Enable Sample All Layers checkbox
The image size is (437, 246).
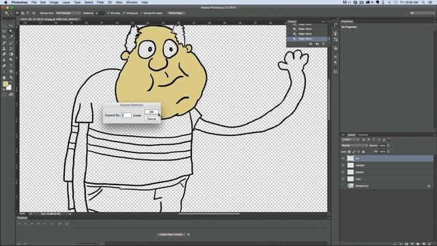point(141,13)
